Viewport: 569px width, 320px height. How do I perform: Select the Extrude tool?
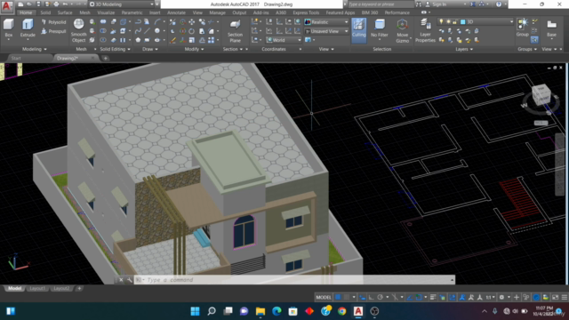click(x=28, y=28)
